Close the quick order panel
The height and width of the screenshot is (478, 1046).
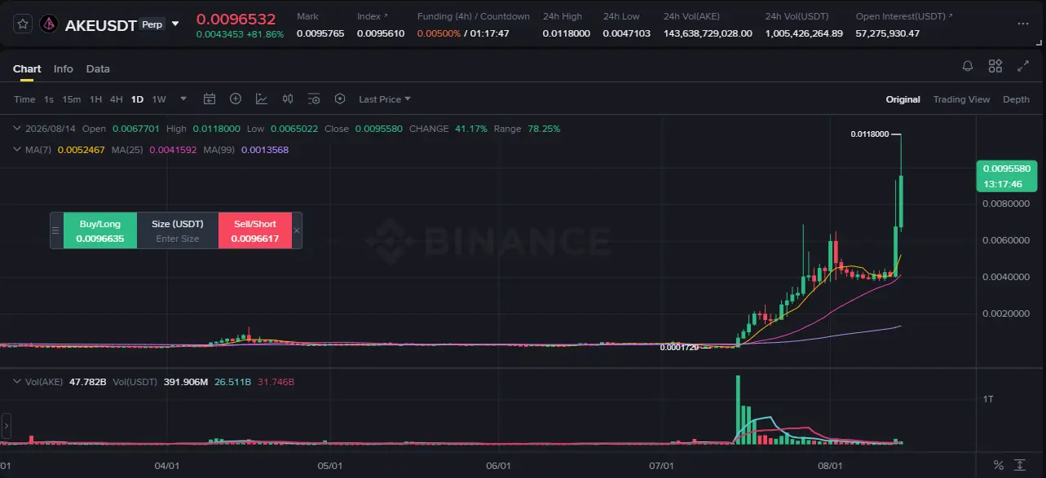pyautogui.click(x=297, y=230)
